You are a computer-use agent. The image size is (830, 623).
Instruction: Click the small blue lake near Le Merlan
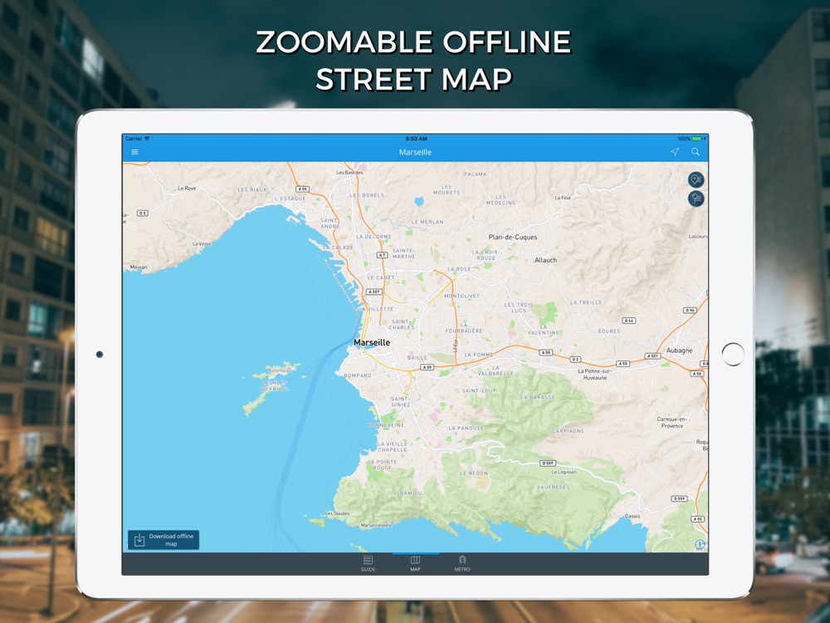pyautogui.click(x=419, y=201)
